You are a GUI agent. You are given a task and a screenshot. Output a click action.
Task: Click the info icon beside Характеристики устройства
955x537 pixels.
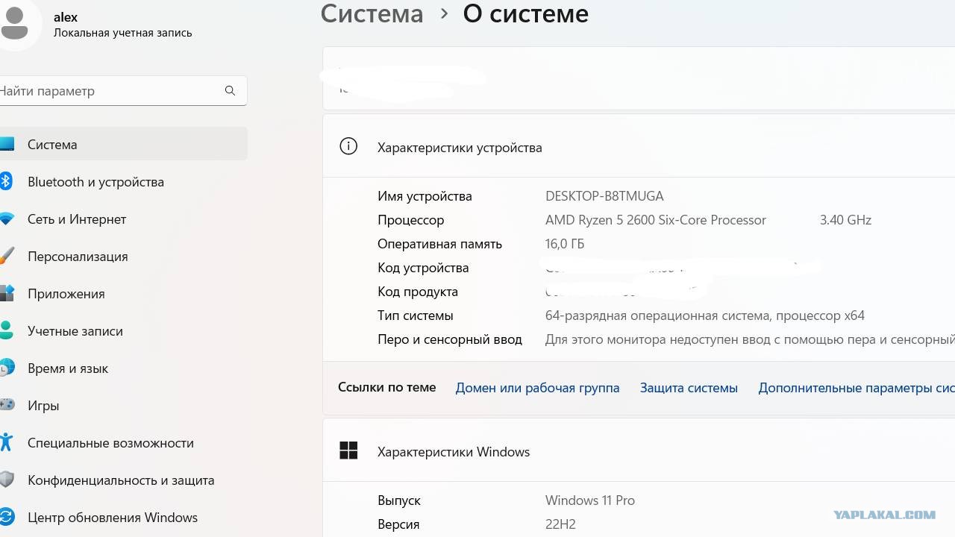pos(348,146)
